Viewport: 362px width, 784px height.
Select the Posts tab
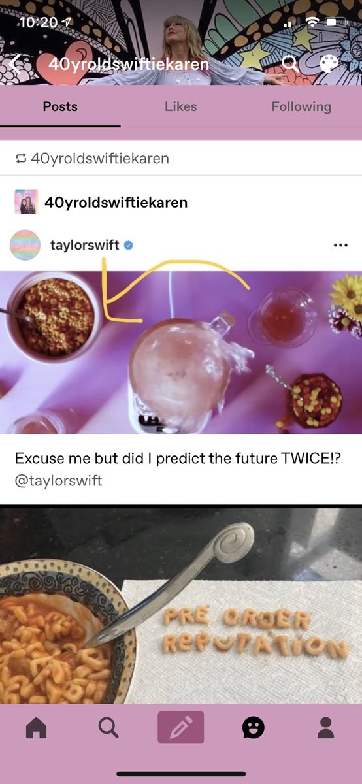(60, 106)
